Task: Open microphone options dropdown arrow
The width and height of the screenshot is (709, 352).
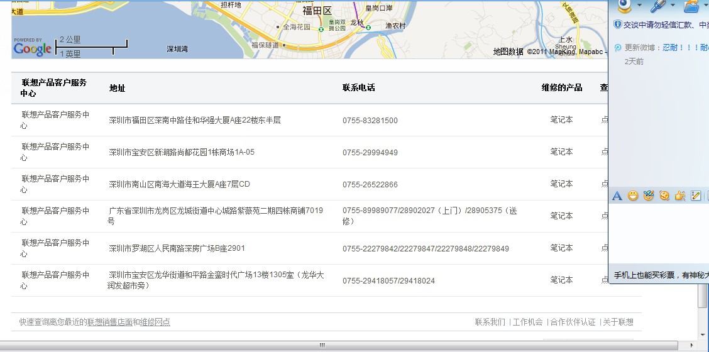Action: pyautogui.click(x=673, y=5)
